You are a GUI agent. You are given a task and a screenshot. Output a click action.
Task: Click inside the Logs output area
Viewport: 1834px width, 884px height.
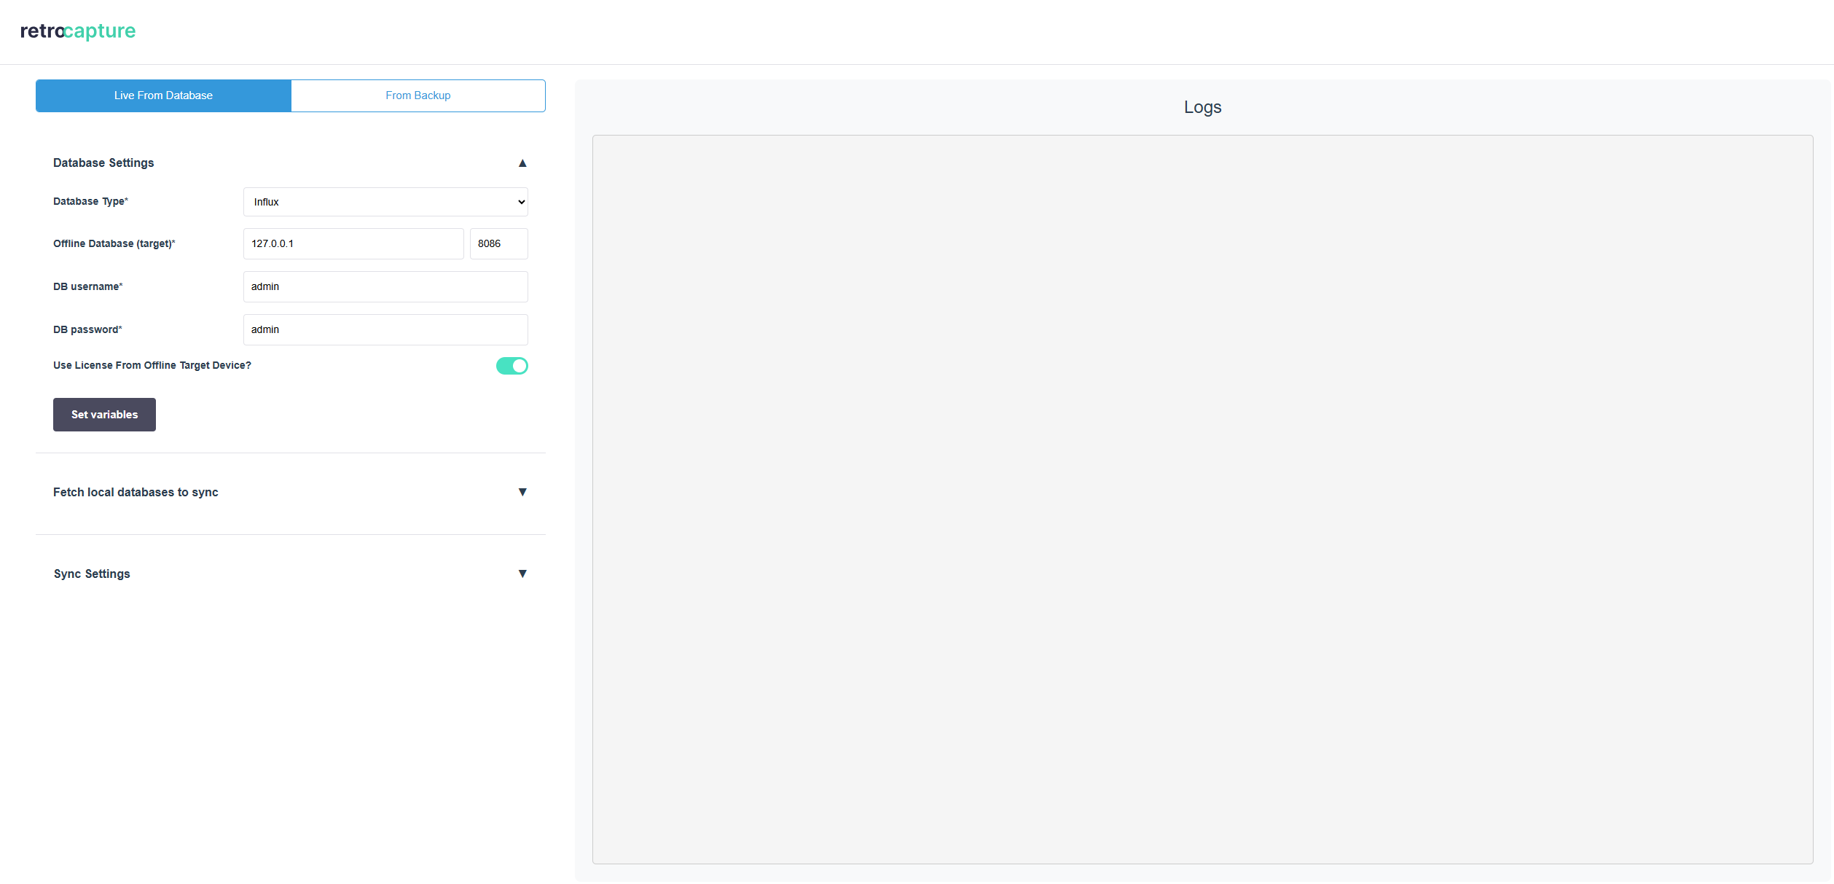(1202, 499)
